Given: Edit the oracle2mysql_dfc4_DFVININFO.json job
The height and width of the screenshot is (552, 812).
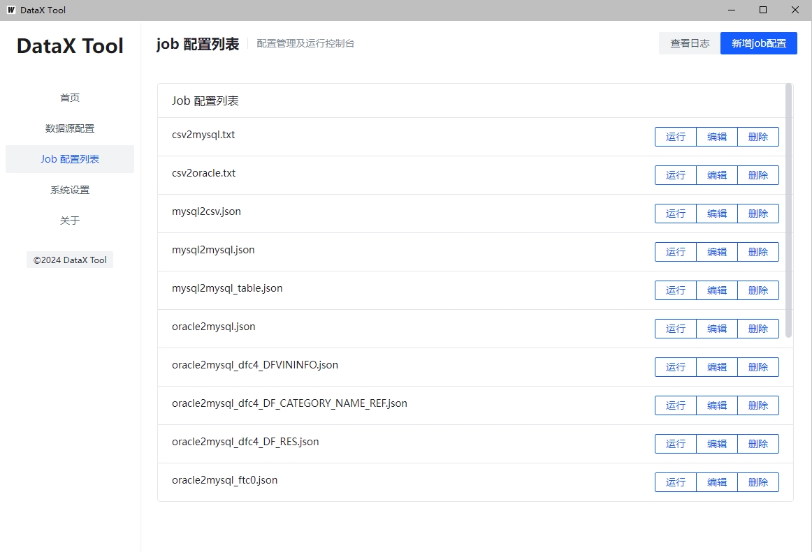Looking at the screenshot, I should (717, 367).
